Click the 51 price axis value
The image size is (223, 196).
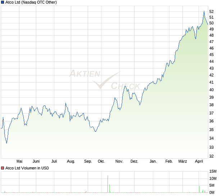pos(211,17)
